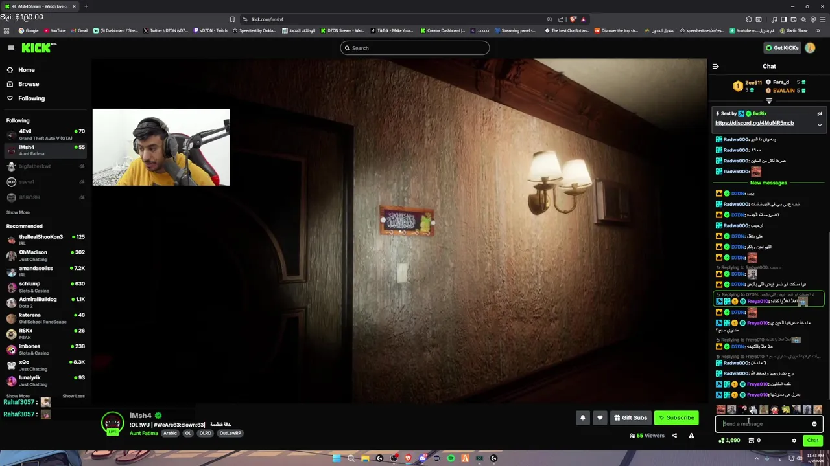830x466 pixels.
Task: Show hidden system tray icons
Action: point(757,458)
